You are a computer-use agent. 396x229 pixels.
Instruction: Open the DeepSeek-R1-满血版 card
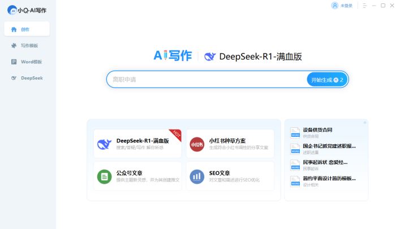[x=137, y=144]
